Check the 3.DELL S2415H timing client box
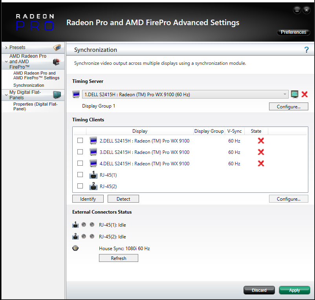 [x=80, y=152]
